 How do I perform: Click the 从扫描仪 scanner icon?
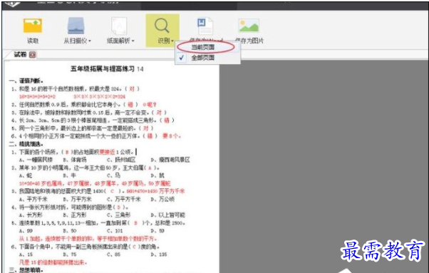coord(76,26)
